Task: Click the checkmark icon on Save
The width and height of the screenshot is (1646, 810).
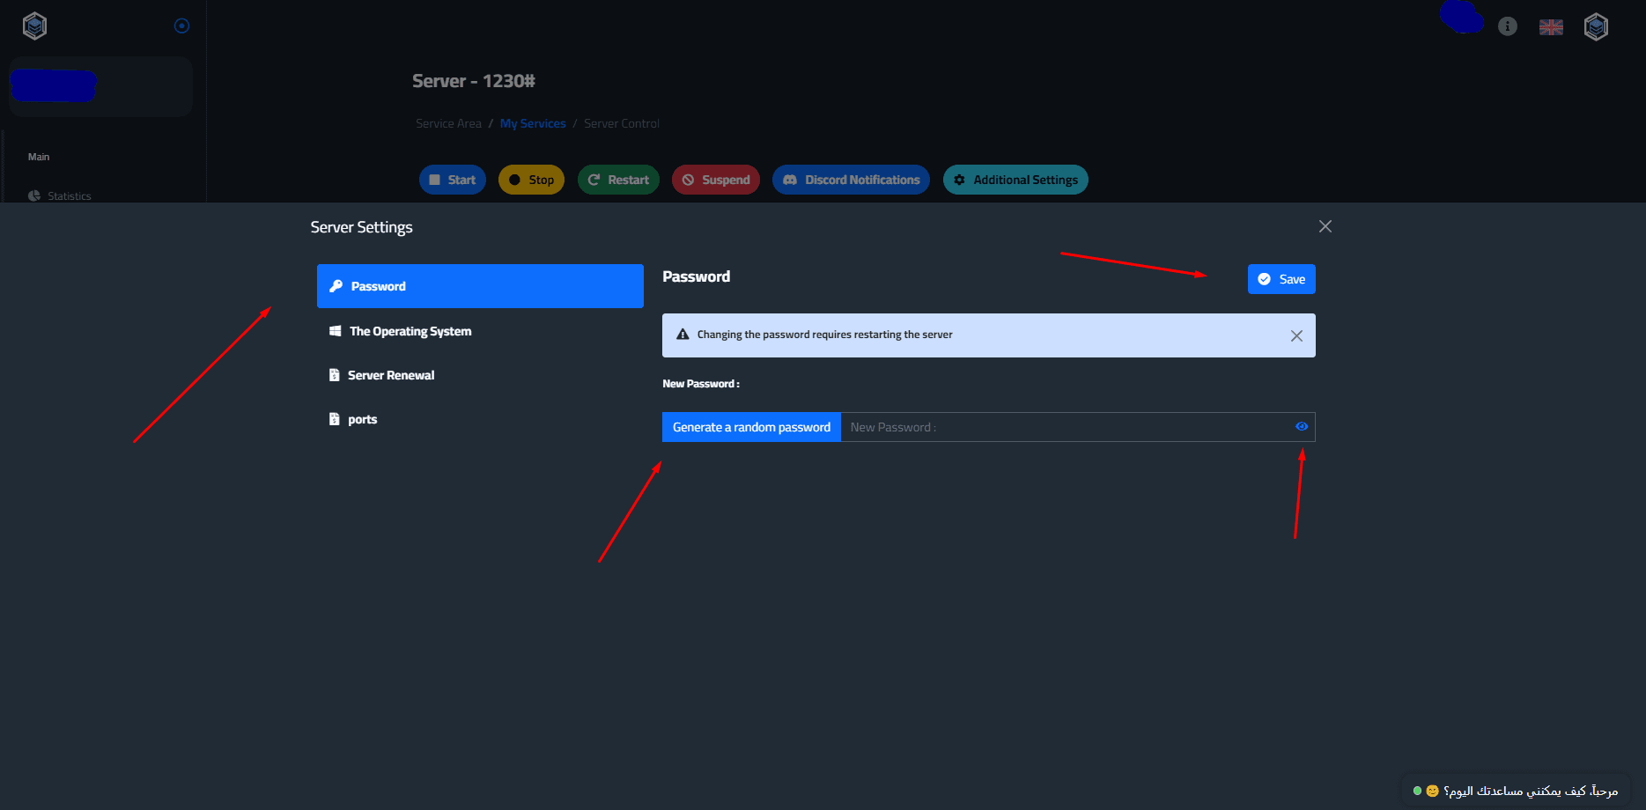Action: pos(1264,279)
